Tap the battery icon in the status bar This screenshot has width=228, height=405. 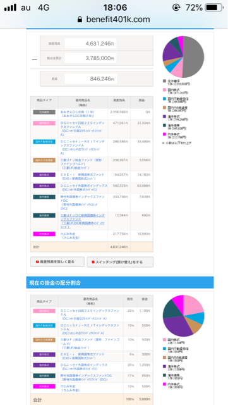click(x=214, y=8)
